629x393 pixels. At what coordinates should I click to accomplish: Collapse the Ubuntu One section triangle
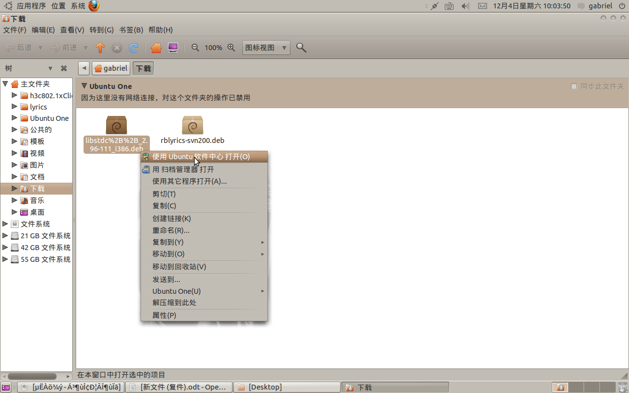click(x=84, y=86)
